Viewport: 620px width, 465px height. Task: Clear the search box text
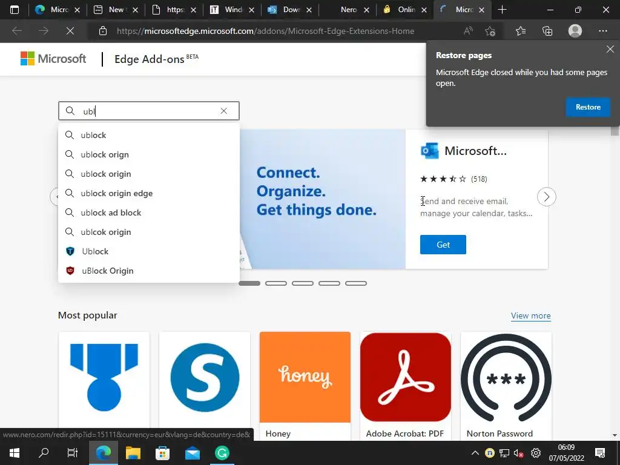[x=224, y=111]
